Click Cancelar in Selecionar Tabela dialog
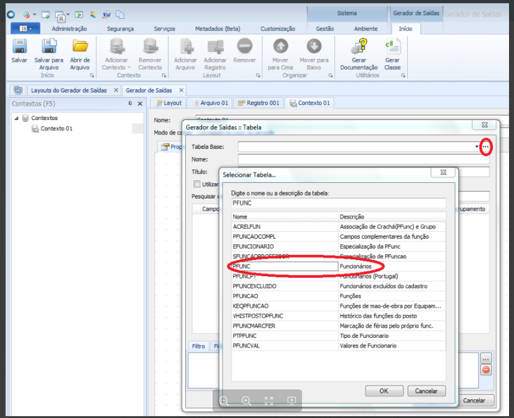Screen dimensions: 514x418 tap(426, 391)
